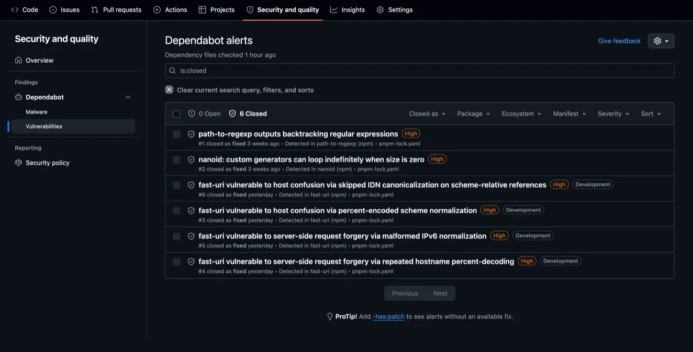Viewport: 693px width, 352px height.
Task: Click the ProTip lightbulb icon
Action: 330,316
